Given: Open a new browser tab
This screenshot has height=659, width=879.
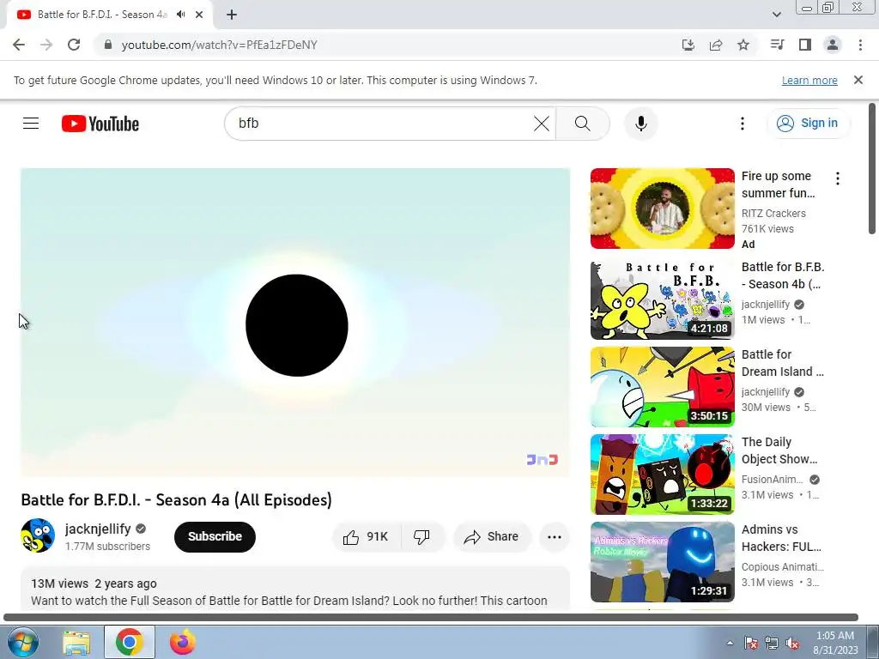Looking at the screenshot, I should (232, 15).
